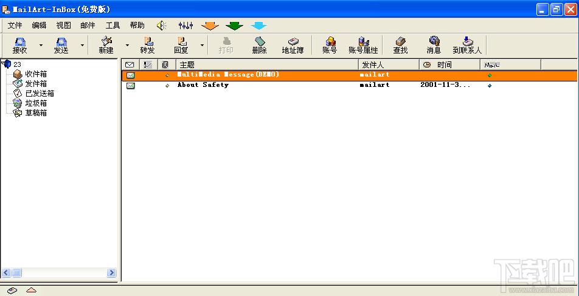Click the priority flag column header
The height and width of the screenshot is (296, 579).
pyautogui.click(x=148, y=65)
